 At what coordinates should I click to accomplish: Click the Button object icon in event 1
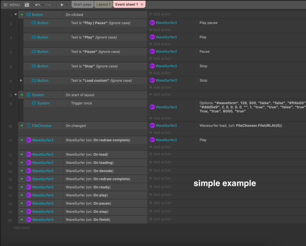29,15
